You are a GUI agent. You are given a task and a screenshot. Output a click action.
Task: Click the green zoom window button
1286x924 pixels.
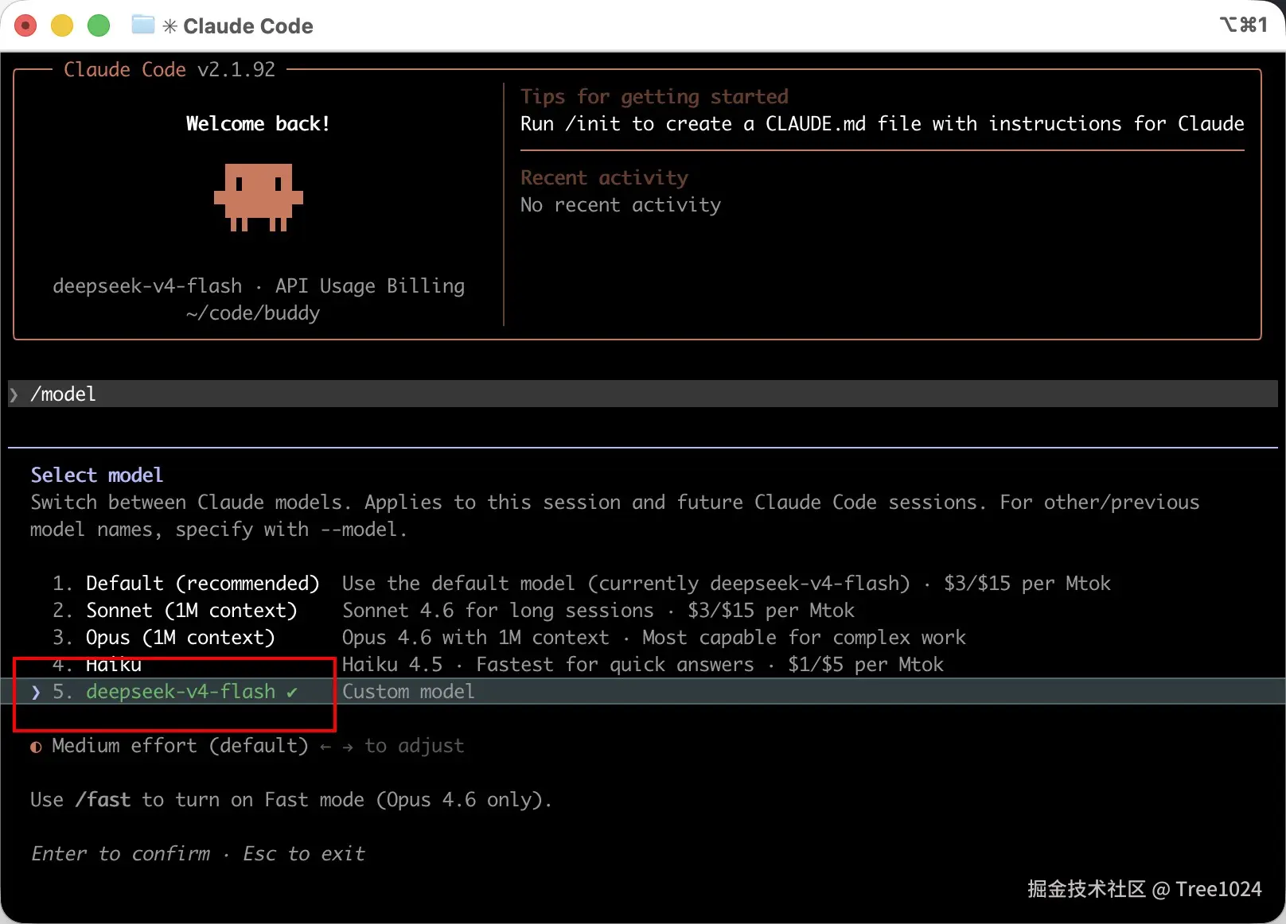click(99, 25)
